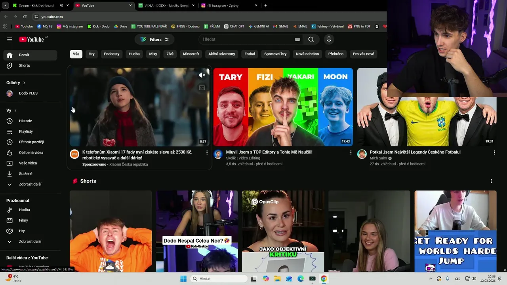
Task: Reload the page in Chrome
Action: point(25,17)
